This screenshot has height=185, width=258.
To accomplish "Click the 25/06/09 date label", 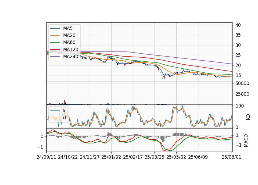I will coord(198,157).
